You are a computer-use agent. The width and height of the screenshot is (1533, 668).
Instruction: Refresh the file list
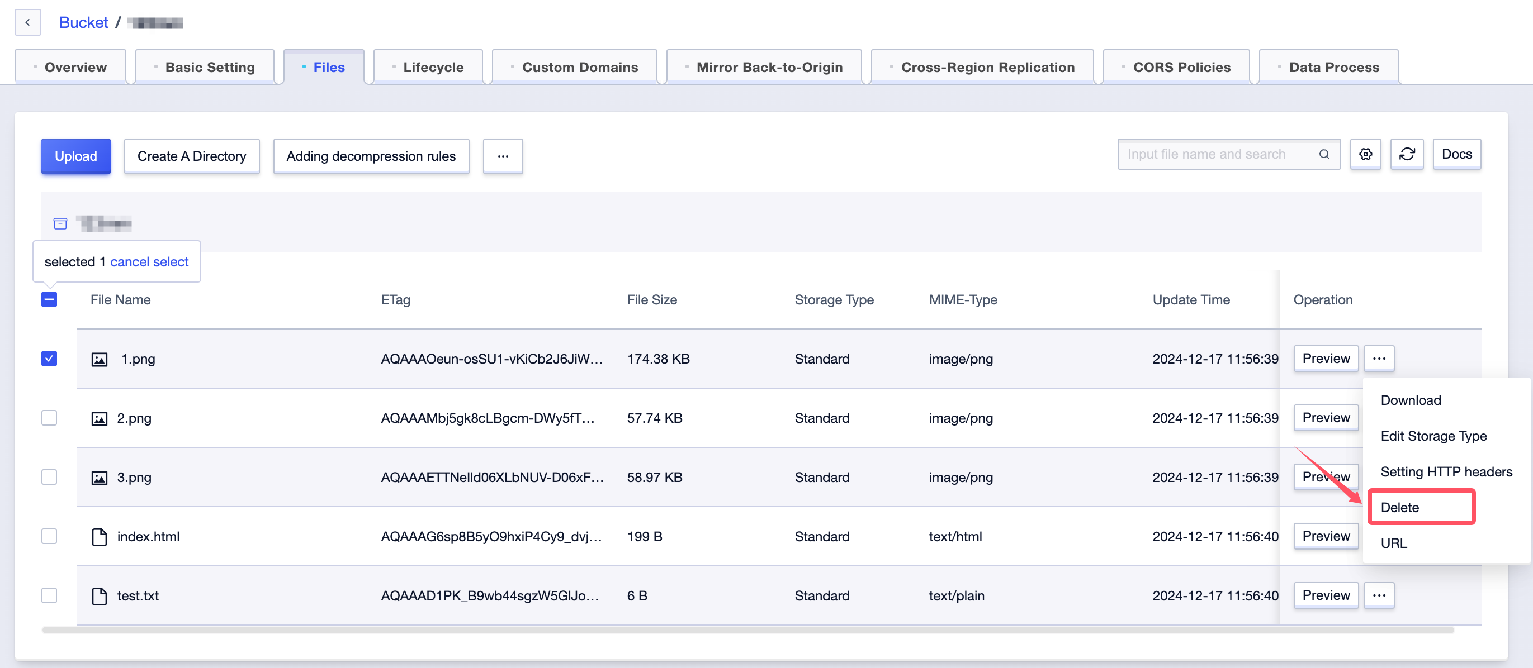click(1406, 155)
